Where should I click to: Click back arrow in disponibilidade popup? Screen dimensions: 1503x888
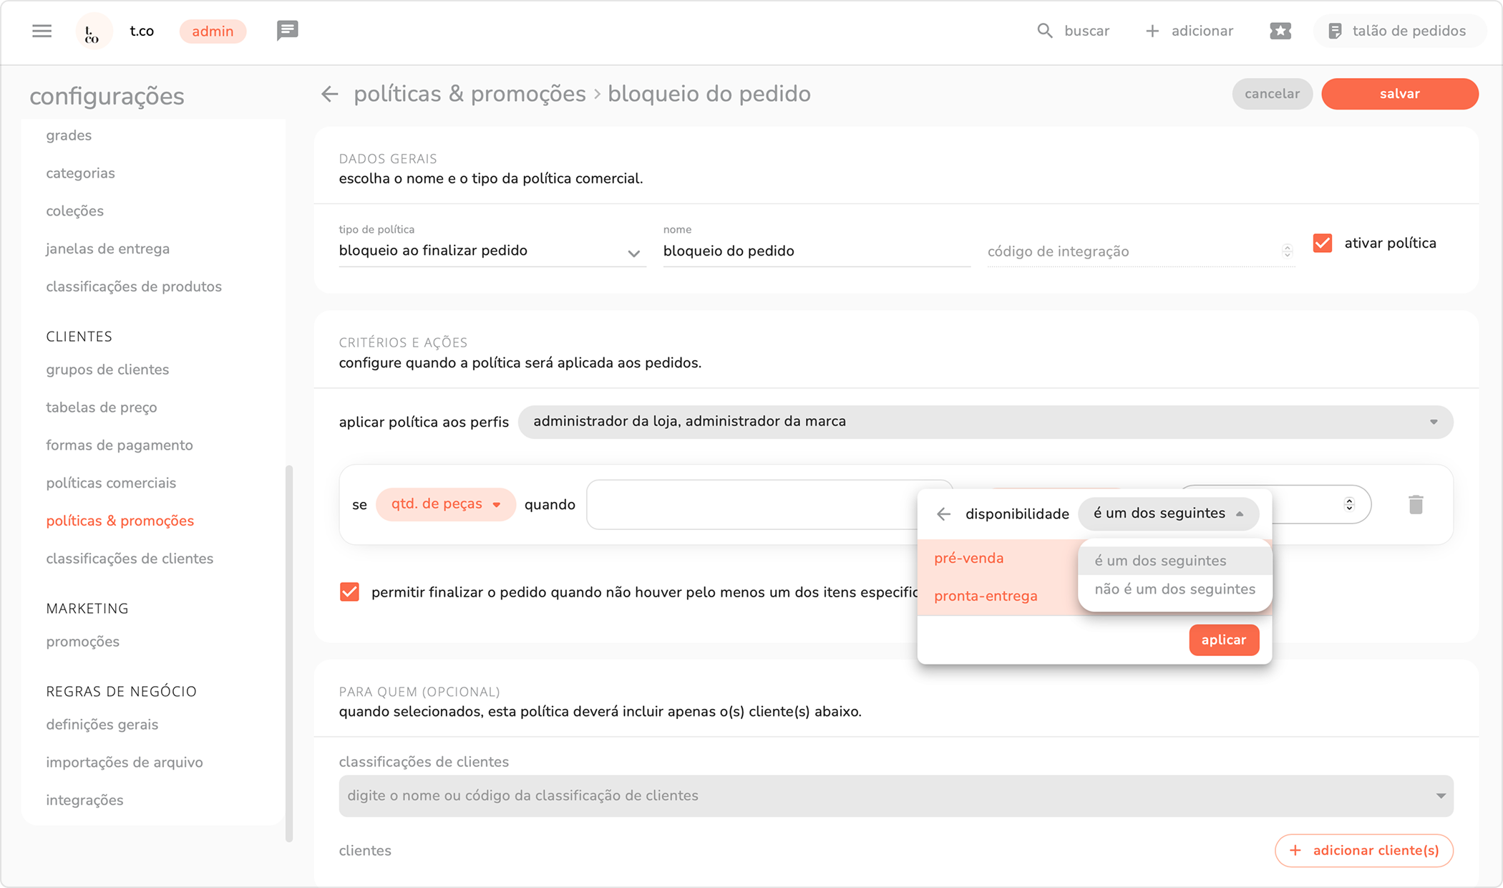[x=943, y=513]
